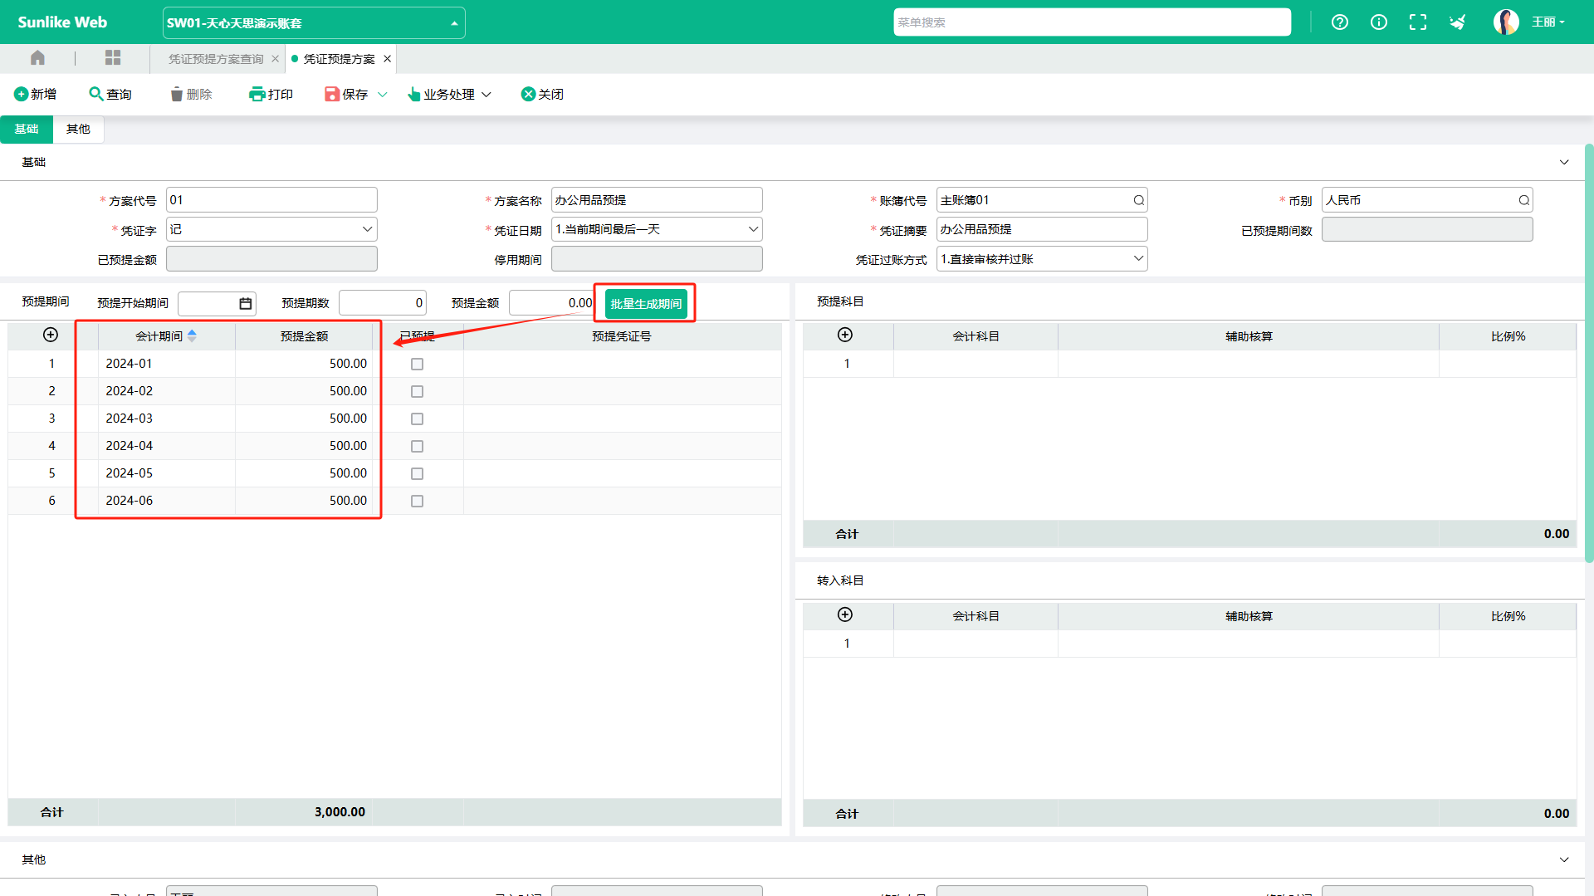Image resolution: width=1594 pixels, height=896 pixels.
Task: Switch to 凭证预提方案查询 tab
Action: (216, 59)
